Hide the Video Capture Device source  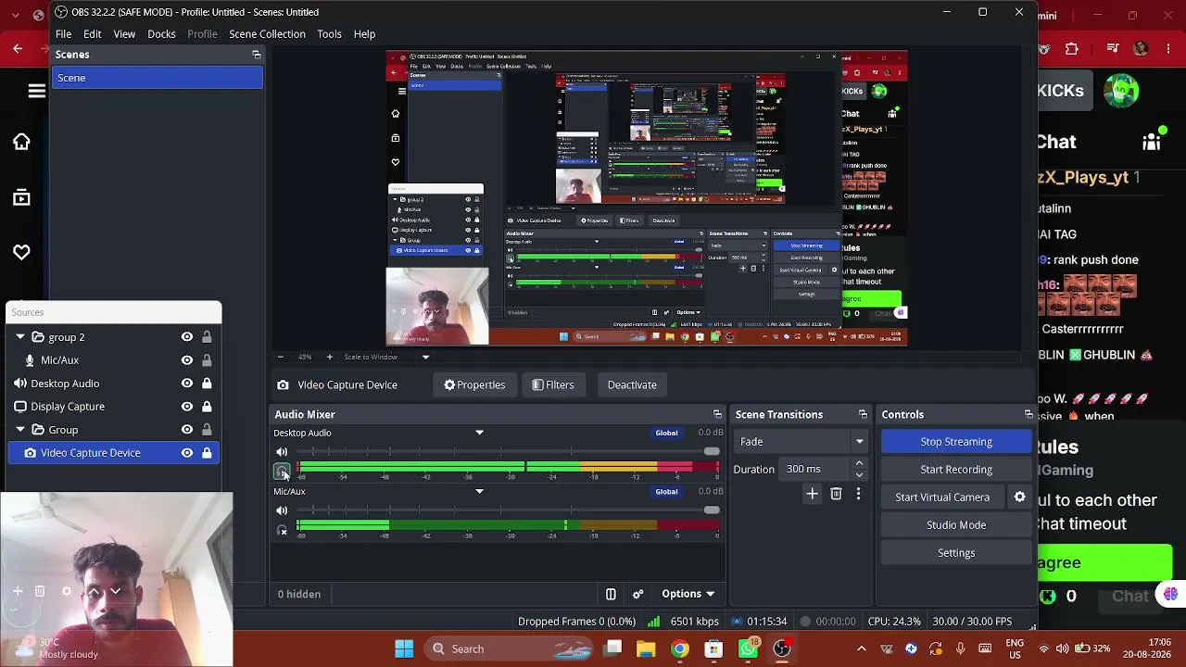click(187, 453)
